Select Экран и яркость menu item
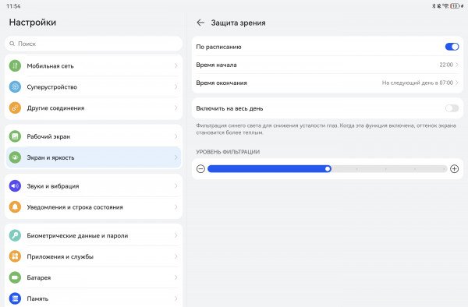This screenshot has width=468, height=307. 94,157
